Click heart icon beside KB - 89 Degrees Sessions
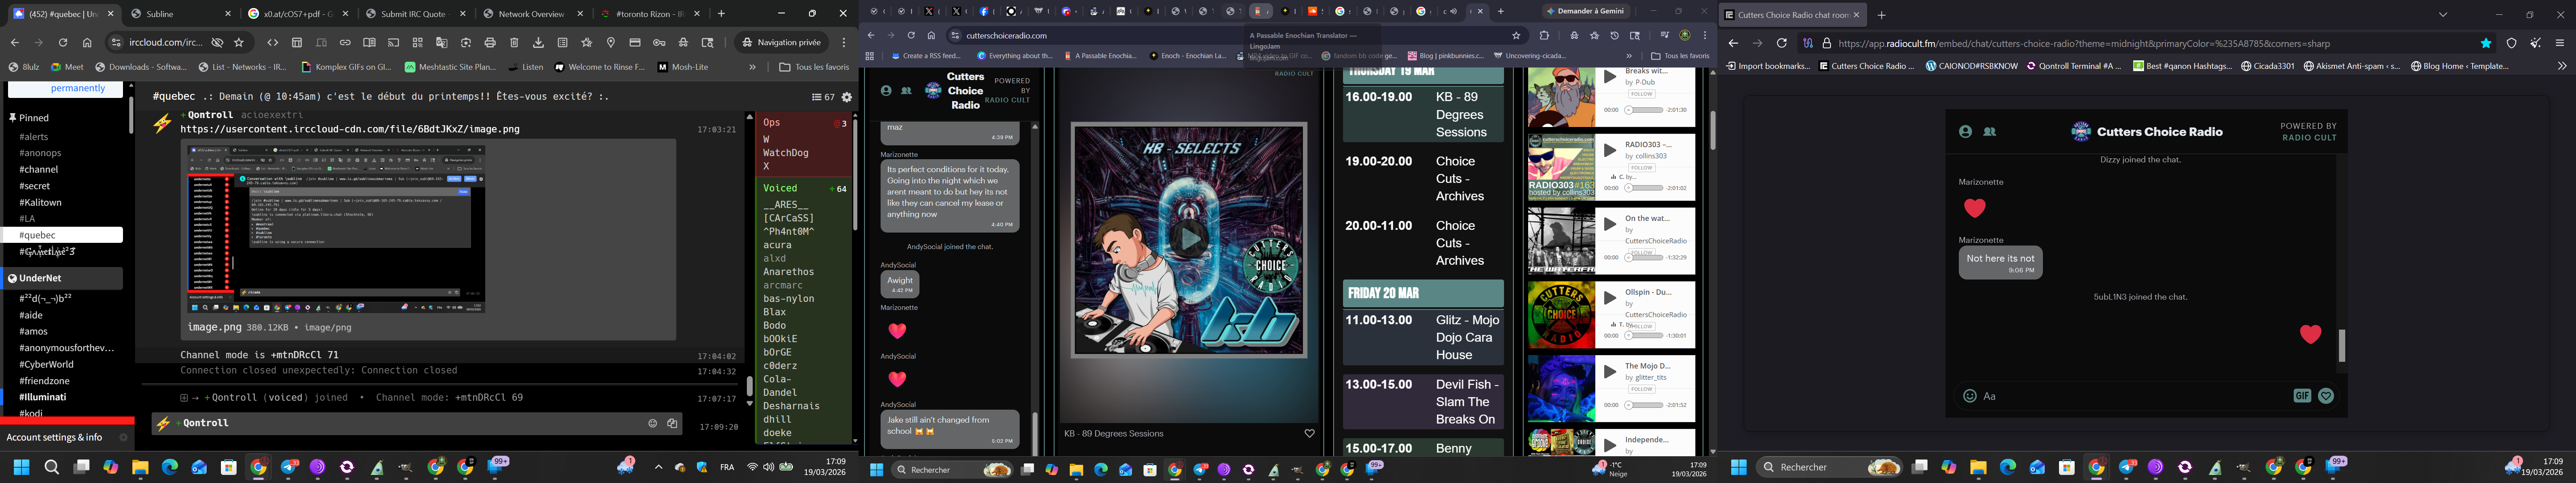Image resolution: width=2576 pixels, height=483 pixels. [1309, 433]
